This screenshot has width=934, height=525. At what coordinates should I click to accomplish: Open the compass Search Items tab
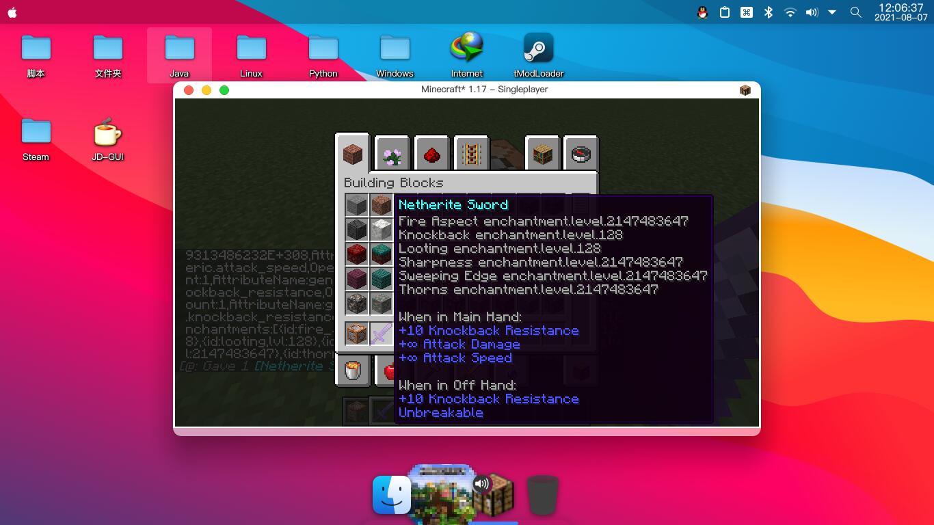click(x=581, y=154)
